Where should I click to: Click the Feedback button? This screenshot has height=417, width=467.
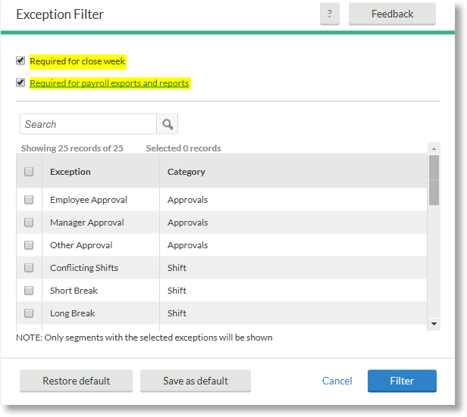(392, 14)
